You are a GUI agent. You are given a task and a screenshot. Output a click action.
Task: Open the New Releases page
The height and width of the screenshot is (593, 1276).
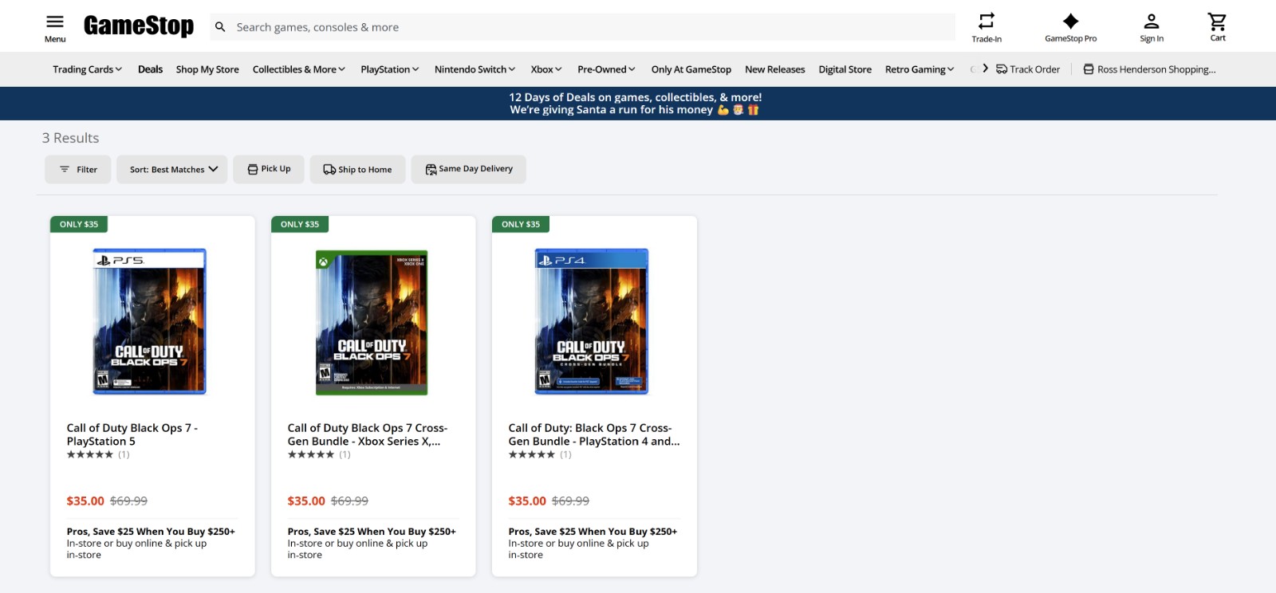(x=774, y=69)
